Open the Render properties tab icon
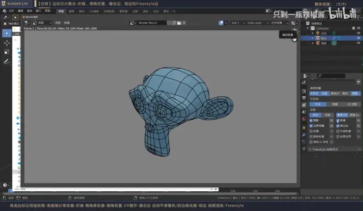 point(304,91)
